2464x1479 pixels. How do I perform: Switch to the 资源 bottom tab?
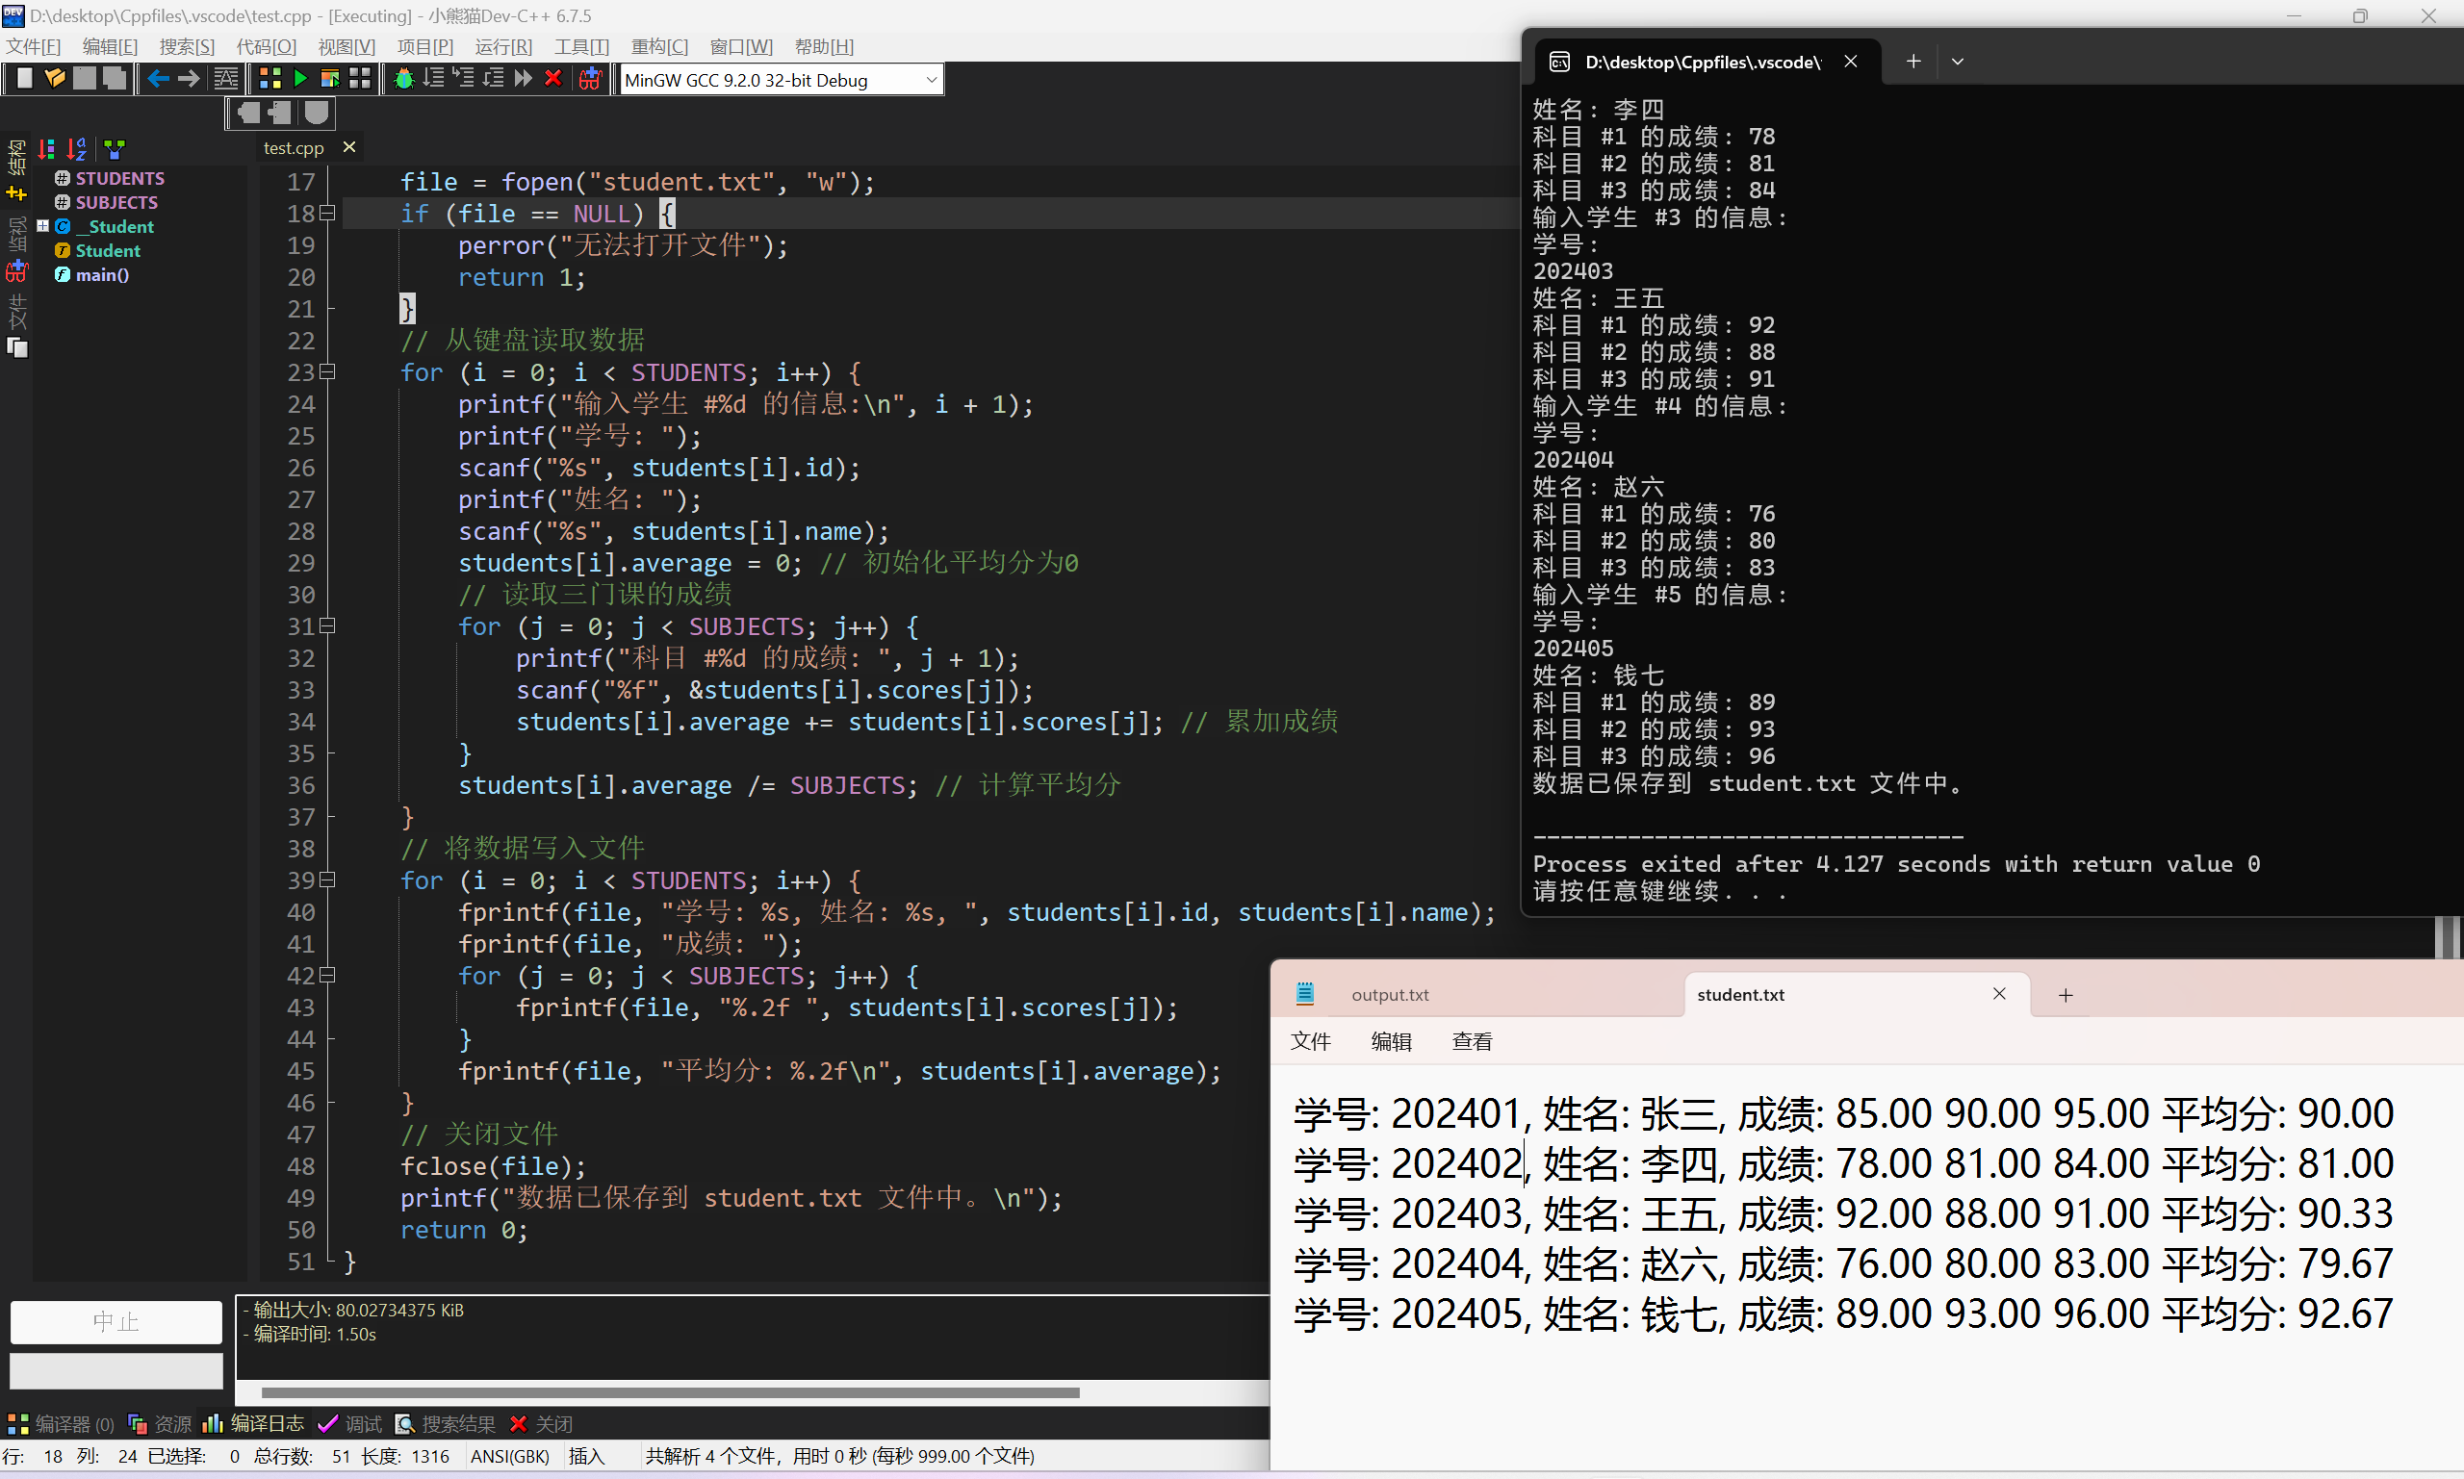[160, 1423]
